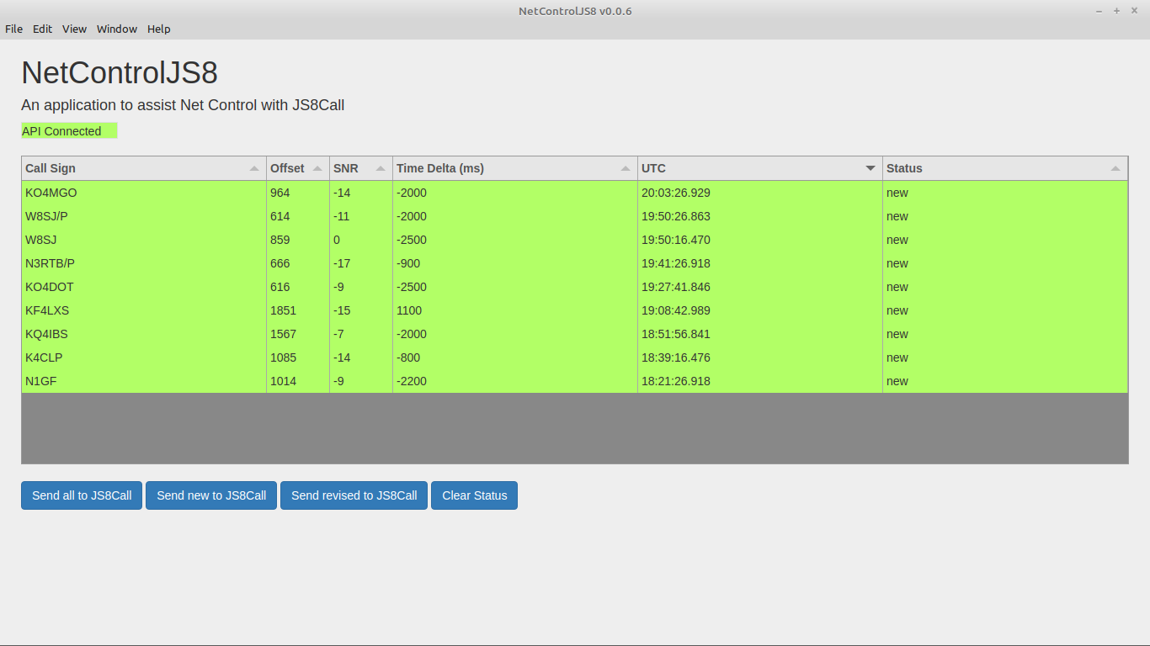Select the N1GF call sign cell

coord(144,381)
